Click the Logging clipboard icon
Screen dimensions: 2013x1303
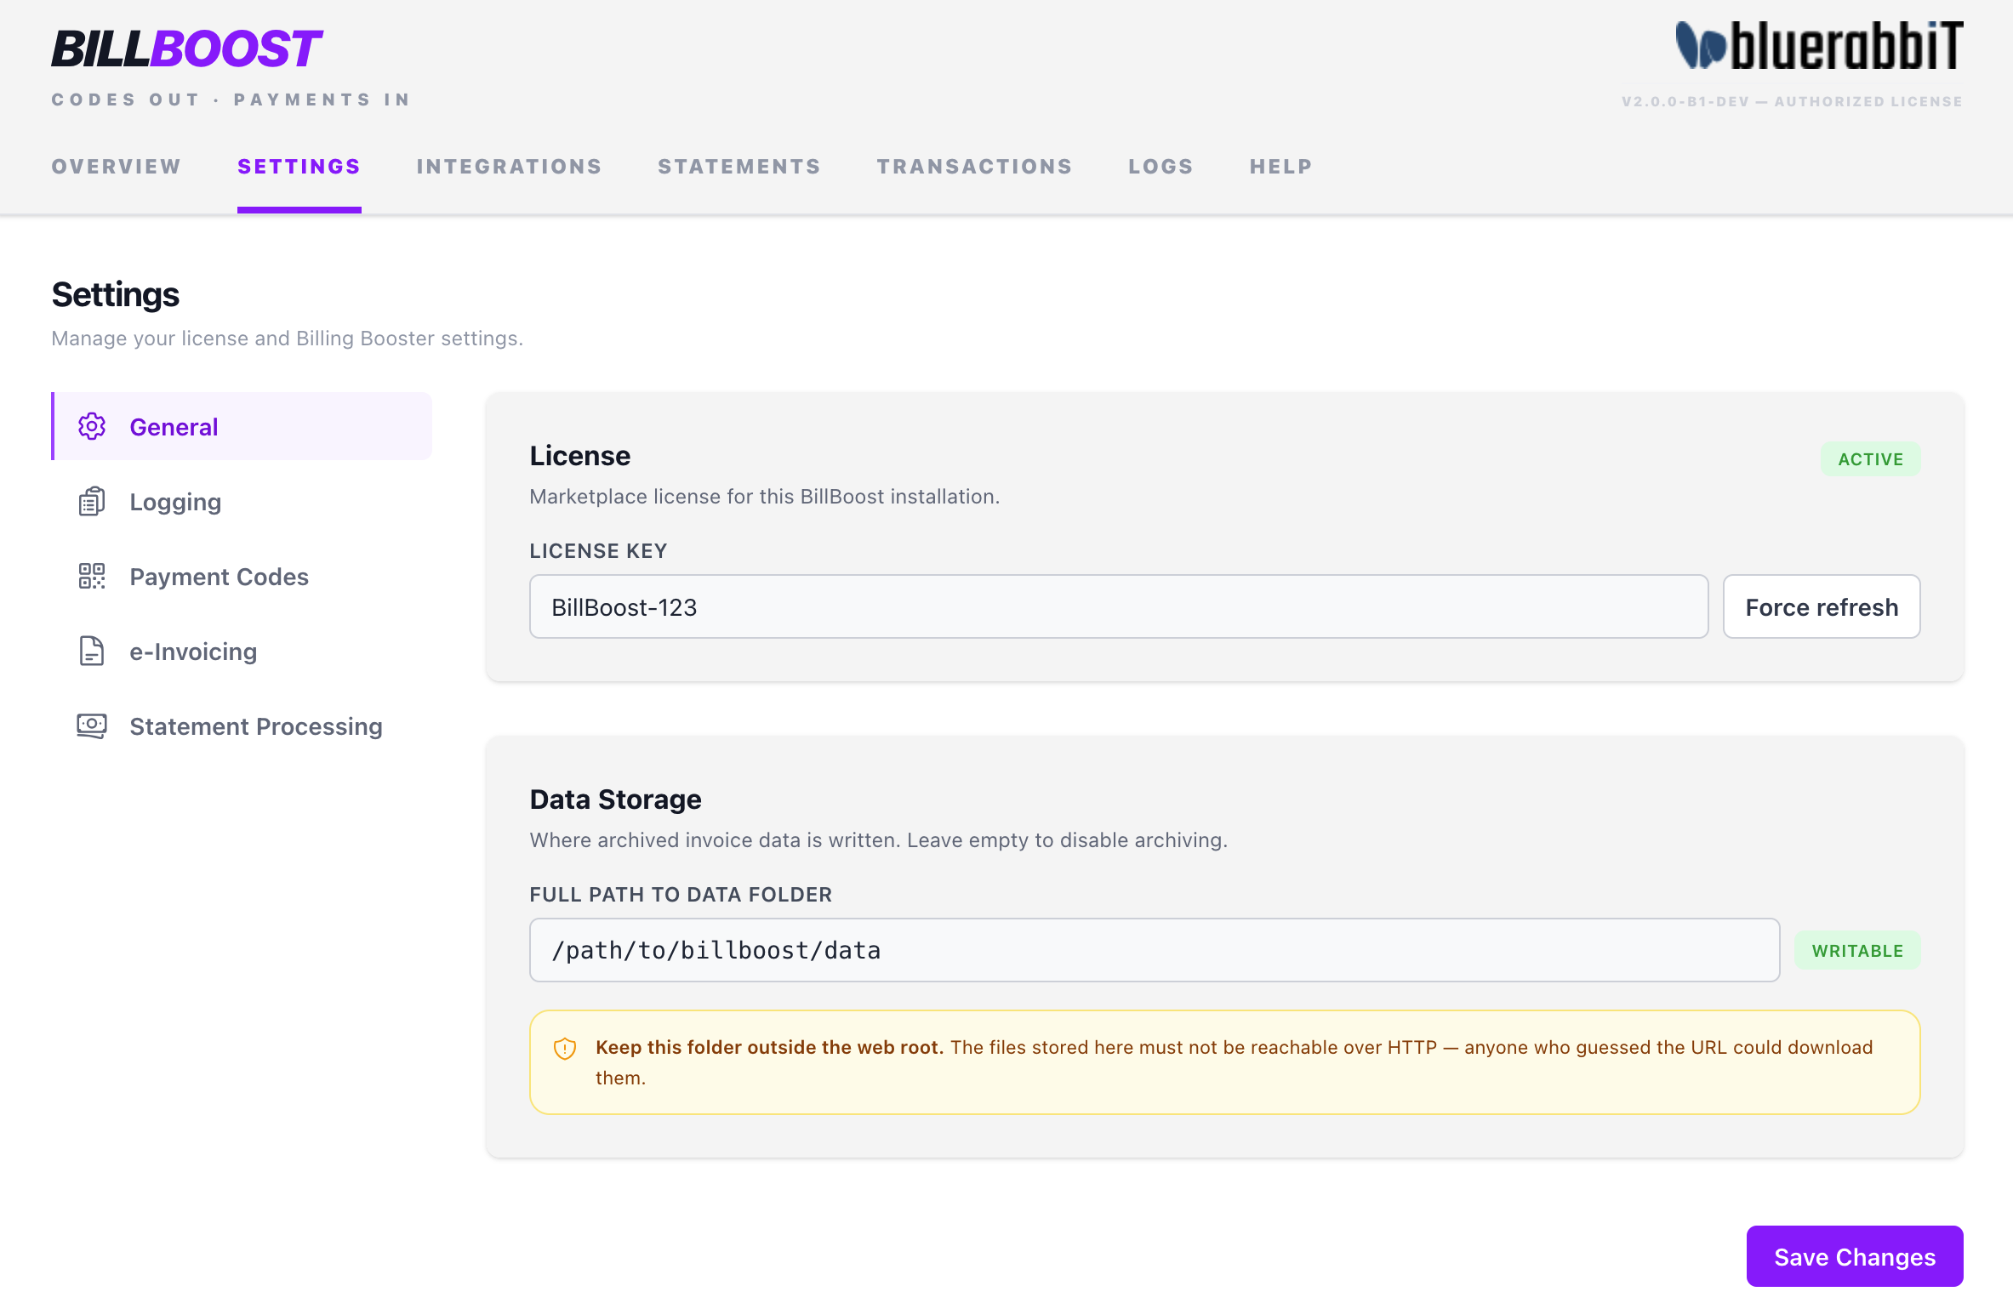92,501
